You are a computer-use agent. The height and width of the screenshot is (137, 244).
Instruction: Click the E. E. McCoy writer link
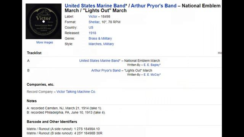[152, 75]
